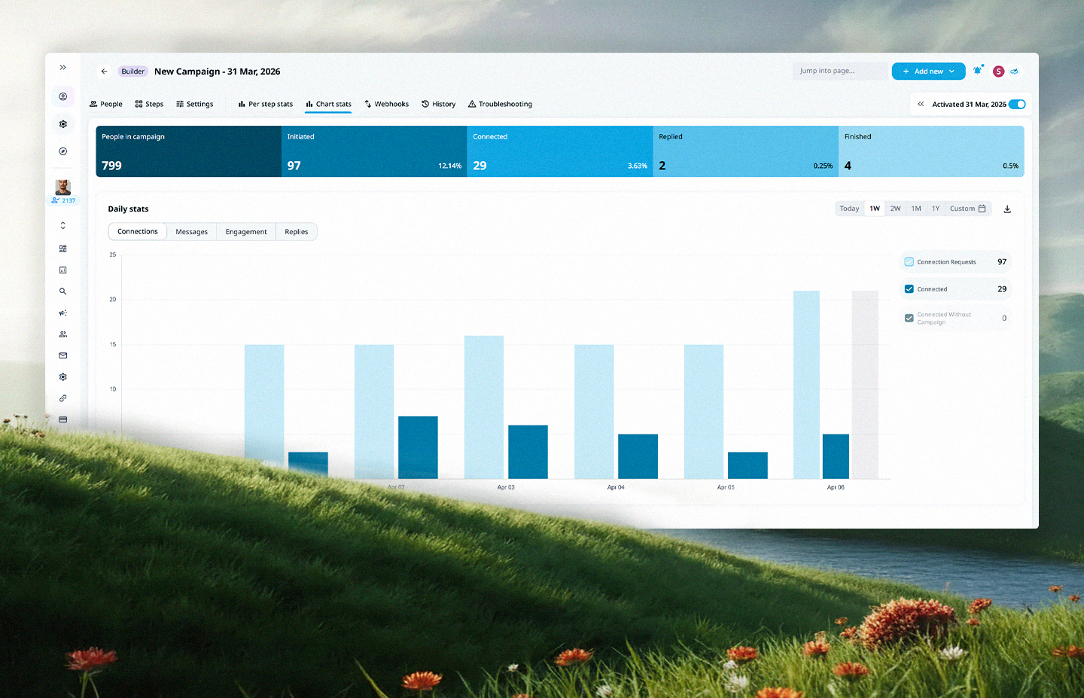Click the back arrow beside Builder badge
The height and width of the screenshot is (698, 1084).
(104, 72)
